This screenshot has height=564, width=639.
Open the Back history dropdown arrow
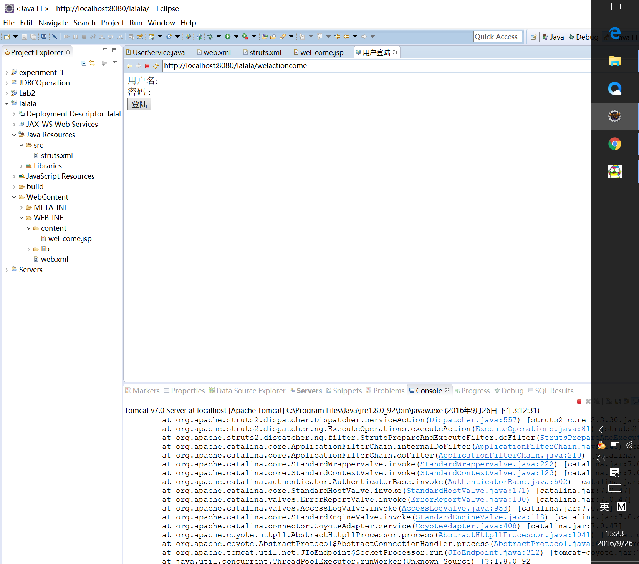[355, 37]
